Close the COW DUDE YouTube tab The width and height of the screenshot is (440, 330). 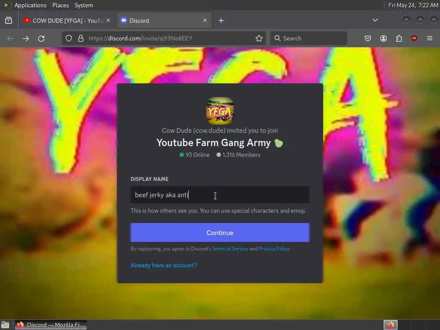coord(108,21)
